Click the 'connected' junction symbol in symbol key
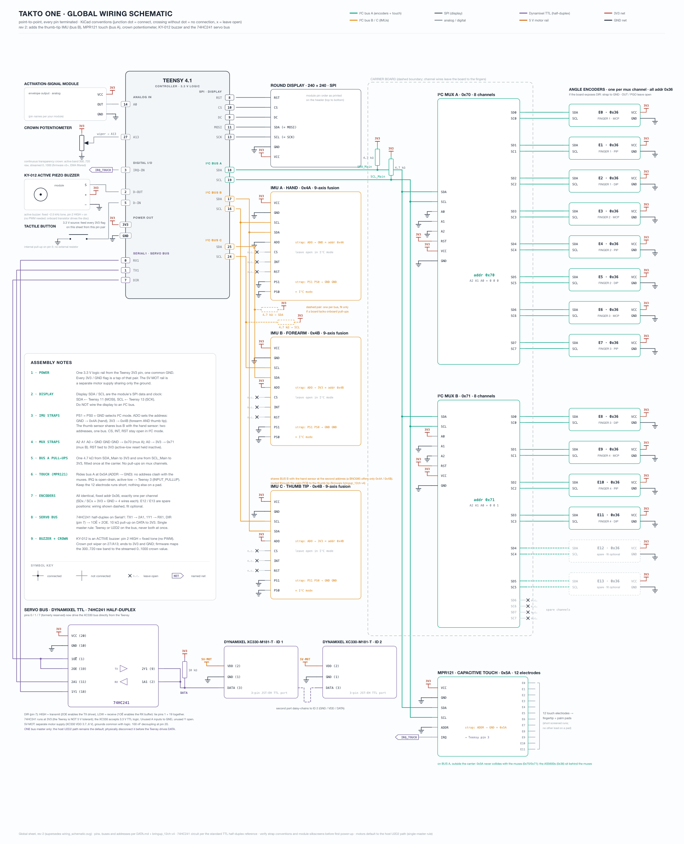 click(38, 576)
